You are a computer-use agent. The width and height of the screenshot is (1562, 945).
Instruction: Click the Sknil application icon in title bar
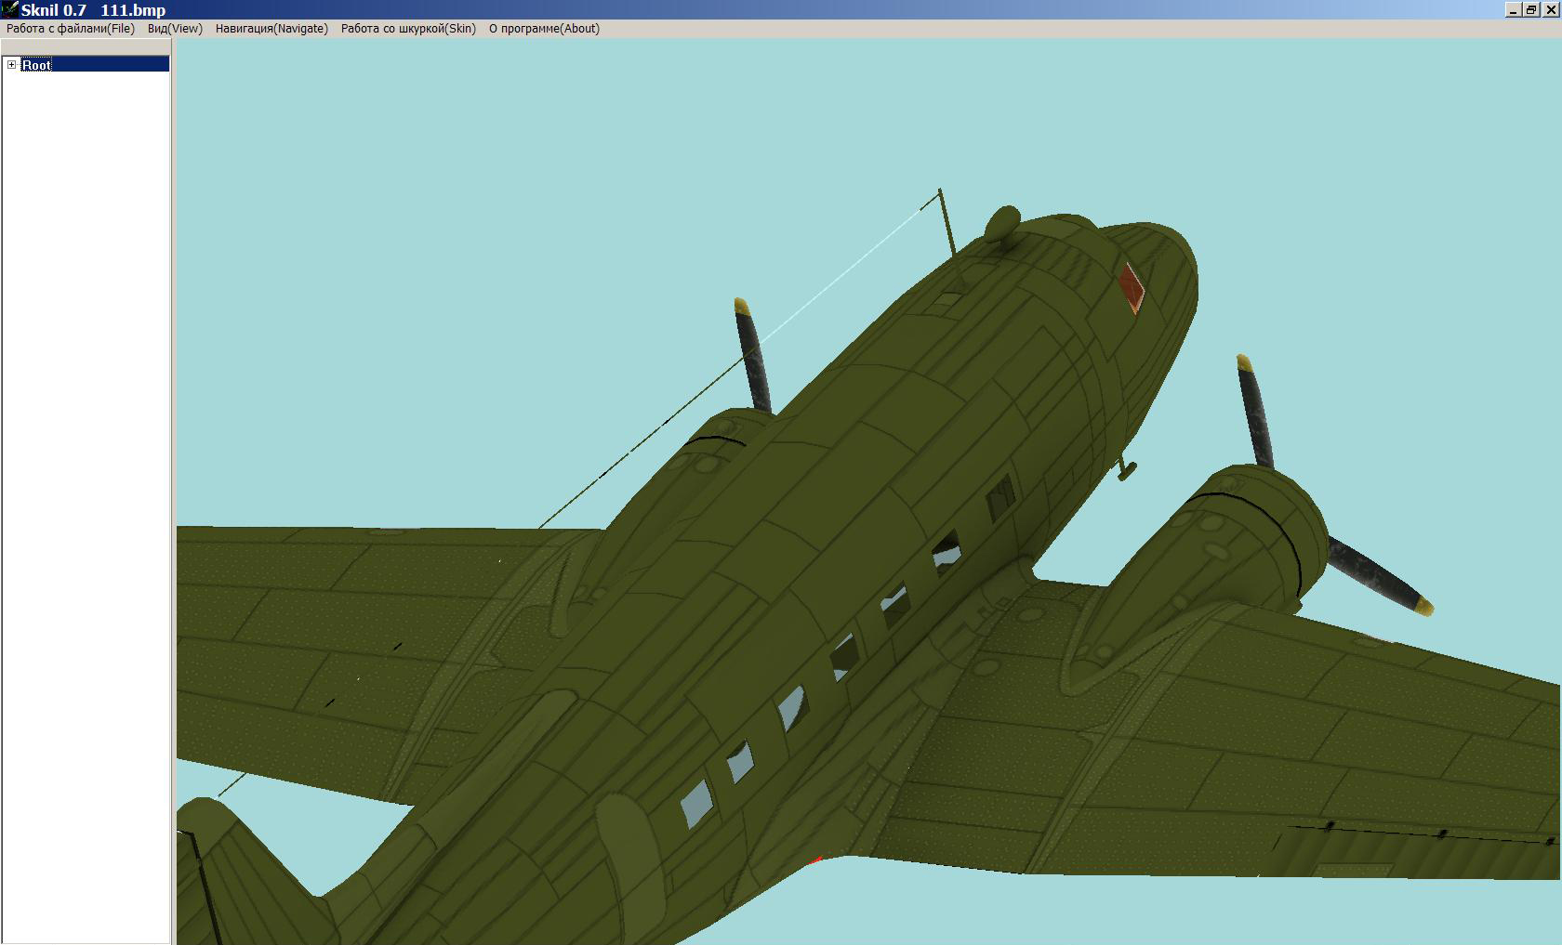click(x=9, y=9)
